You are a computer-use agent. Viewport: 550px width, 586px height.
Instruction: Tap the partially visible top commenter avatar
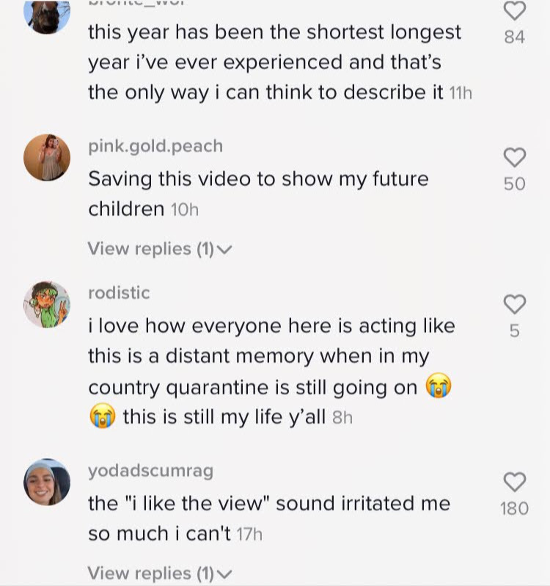pyautogui.click(x=47, y=15)
